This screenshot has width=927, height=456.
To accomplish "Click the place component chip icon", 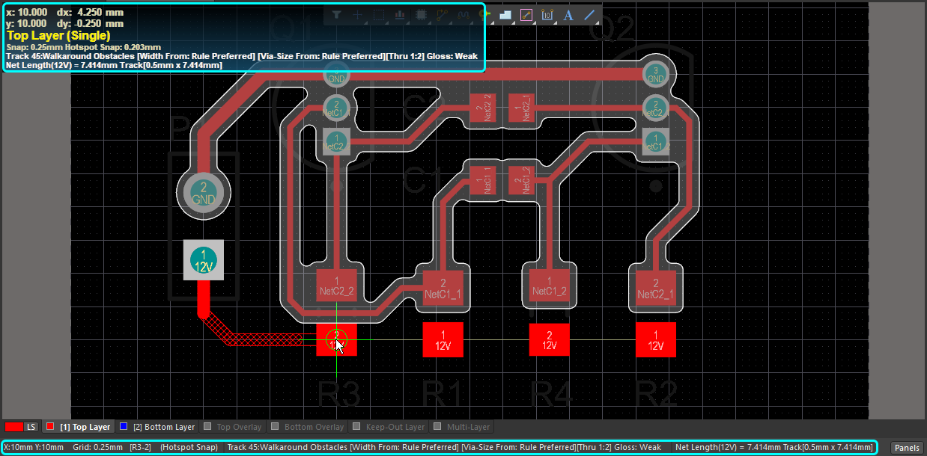I will click(x=421, y=14).
